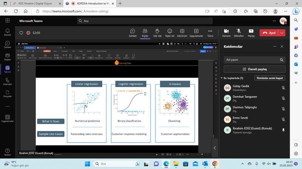This screenshot has height=169, width=302.
Task: Unmute the Mikrofon
Action: pyautogui.click(x=239, y=33)
